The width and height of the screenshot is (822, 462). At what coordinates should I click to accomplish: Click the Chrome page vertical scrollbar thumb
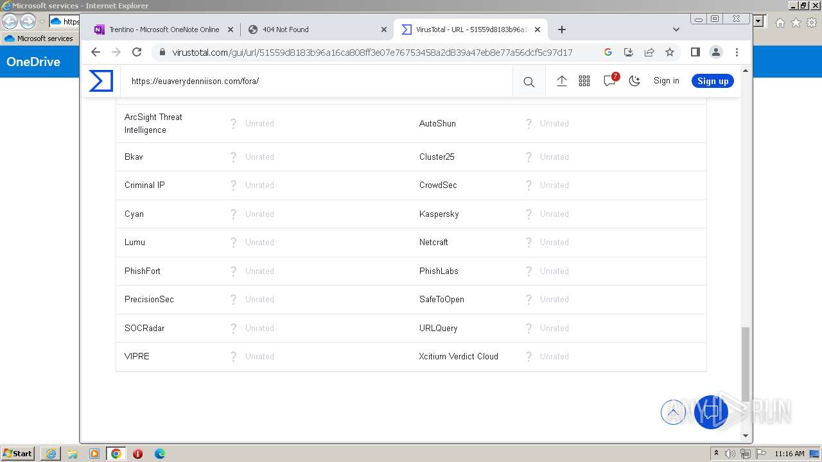pos(746,363)
